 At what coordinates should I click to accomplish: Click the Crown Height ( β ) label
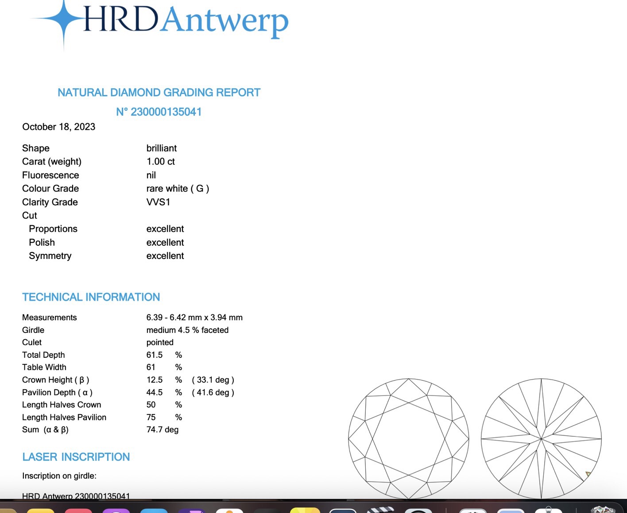(x=56, y=380)
